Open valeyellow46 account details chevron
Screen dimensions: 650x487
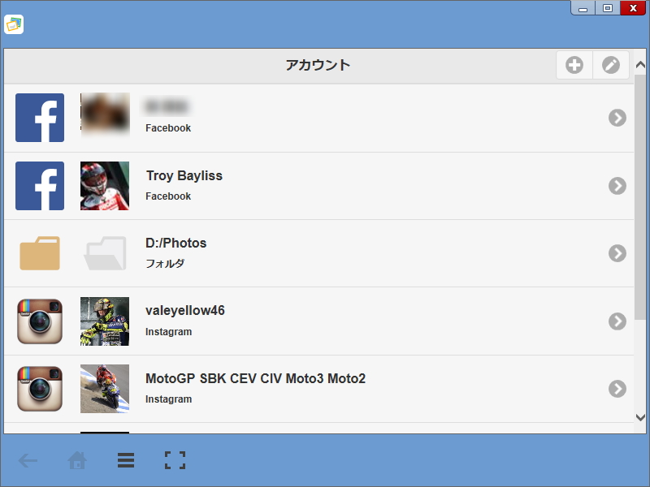[x=616, y=321]
